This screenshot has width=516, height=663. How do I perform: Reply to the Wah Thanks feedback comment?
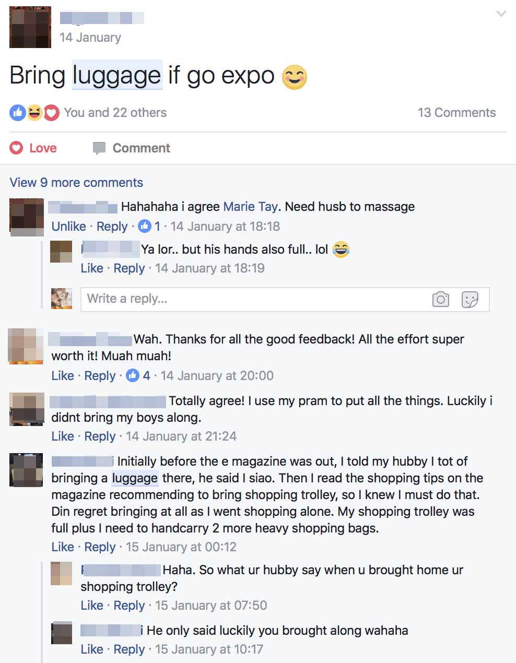point(100,376)
